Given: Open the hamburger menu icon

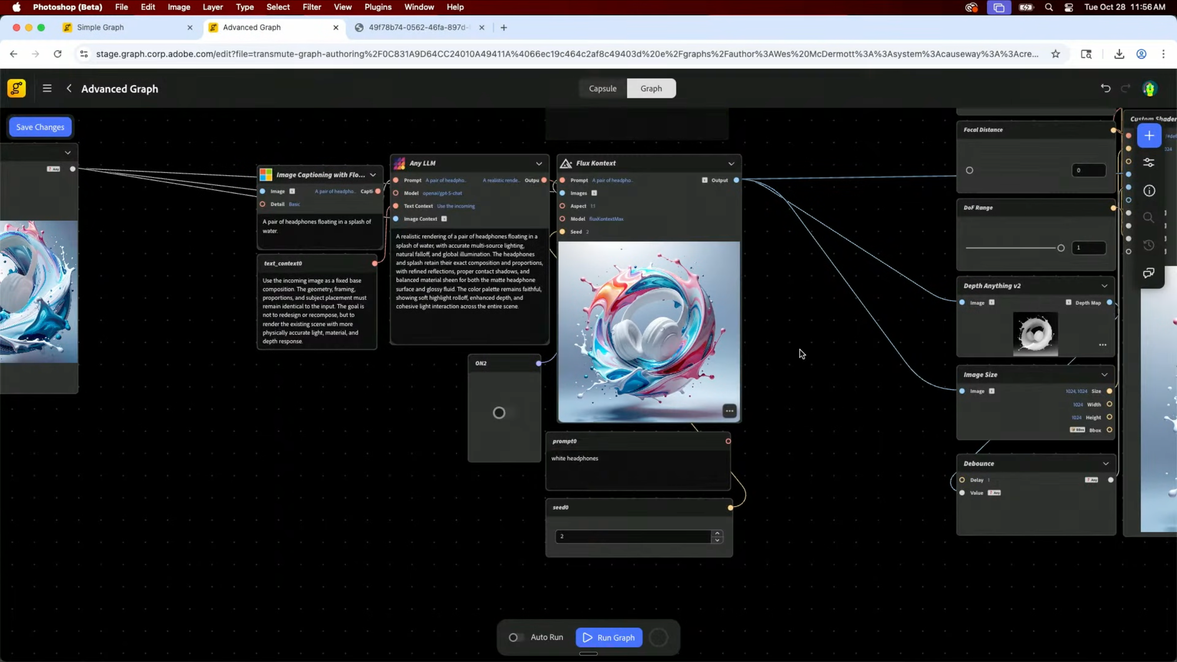Looking at the screenshot, I should click(47, 88).
